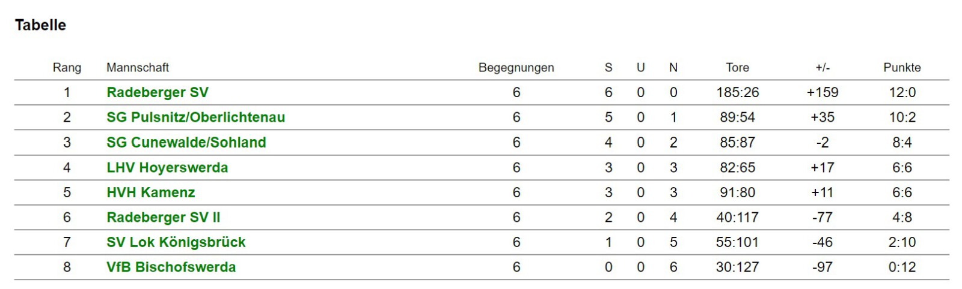
Task: Select the SG Cunewalde/Sohland link
Action: 186,143
